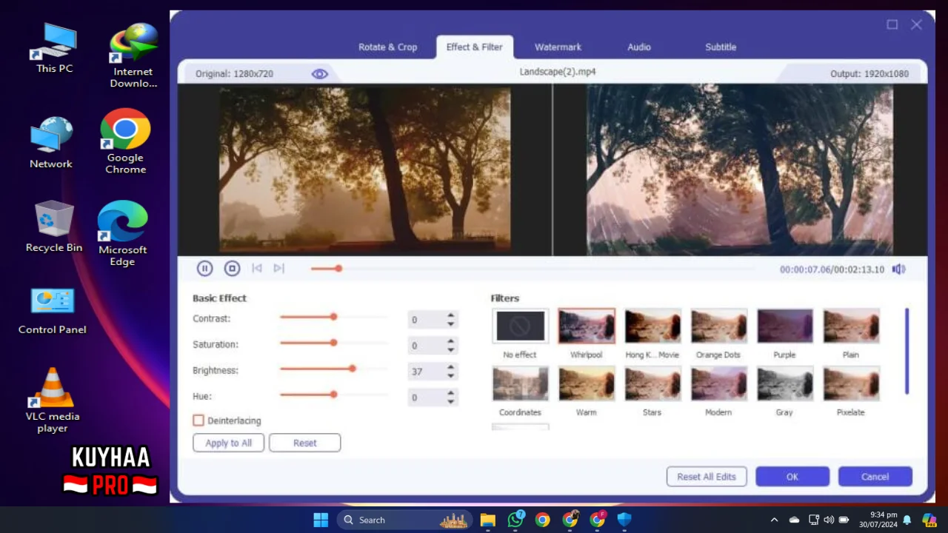This screenshot has height=533, width=948.
Task: Click the Brightness value field showing 37
Action: (x=426, y=372)
